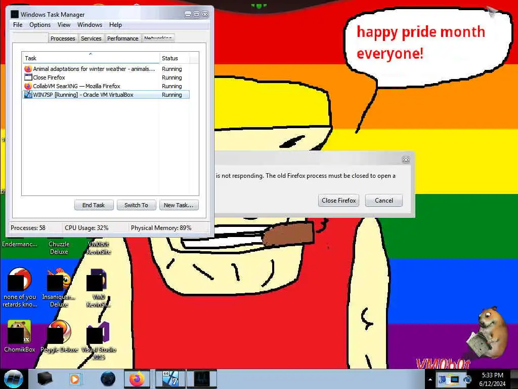Open the File menu in Task Manager
This screenshot has width=518, height=389.
(x=18, y=25)
